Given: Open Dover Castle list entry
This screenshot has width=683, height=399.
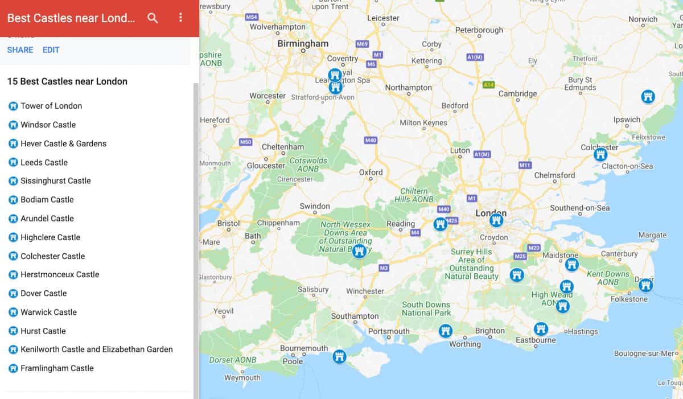Looking at the screenshot, I should pyautogui.click(x=43, y=293).
